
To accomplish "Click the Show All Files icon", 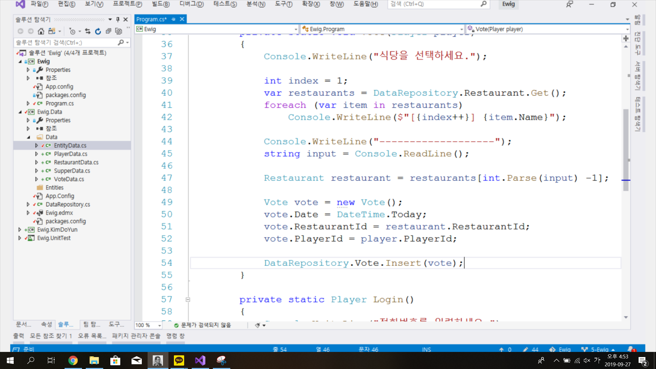I will tap(119, 31).
